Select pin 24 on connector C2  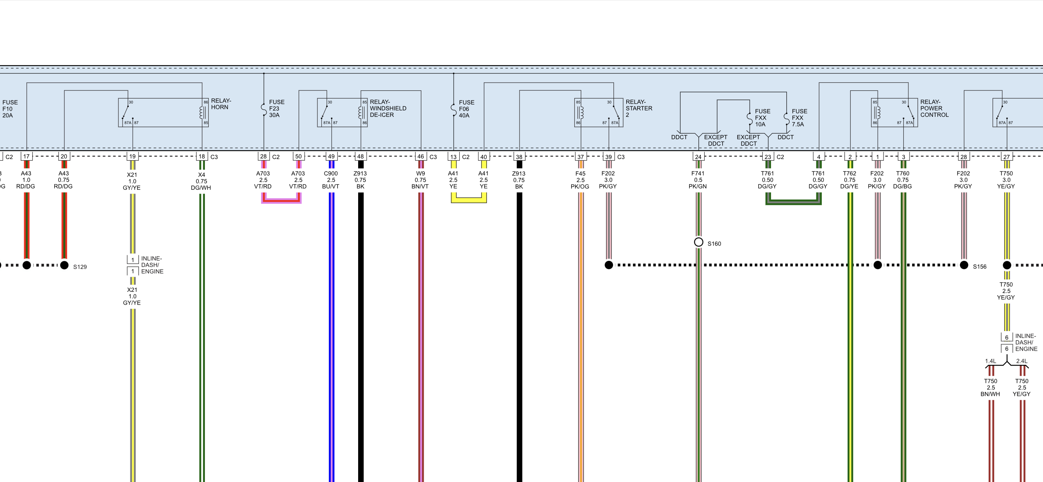coord(698,157)
